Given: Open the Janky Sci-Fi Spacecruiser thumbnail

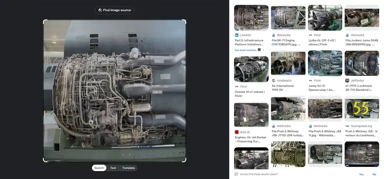Looking at the screenshot, I should (x=325, y=63).
